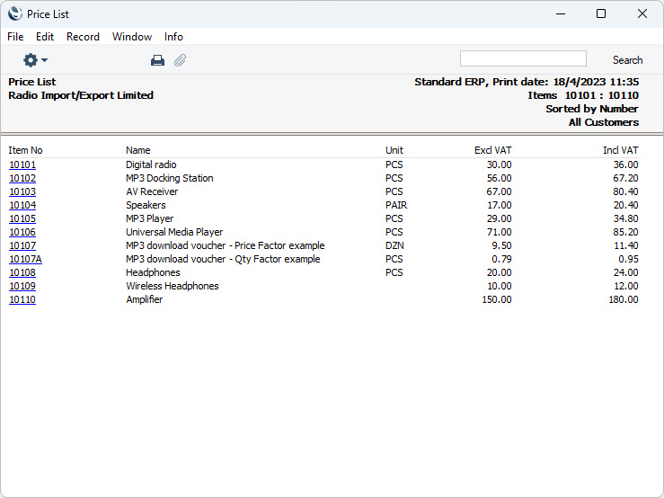Open the Window menu

click(x=132, y=37)
